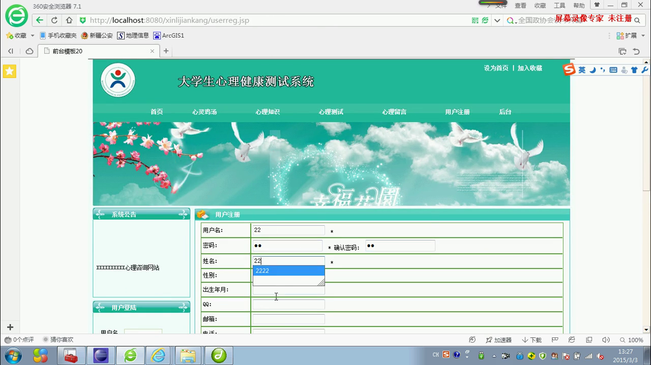This screenshot has width=651, height=365.
Task: Click the green security shield in address bar
Action: coord(82,20)
